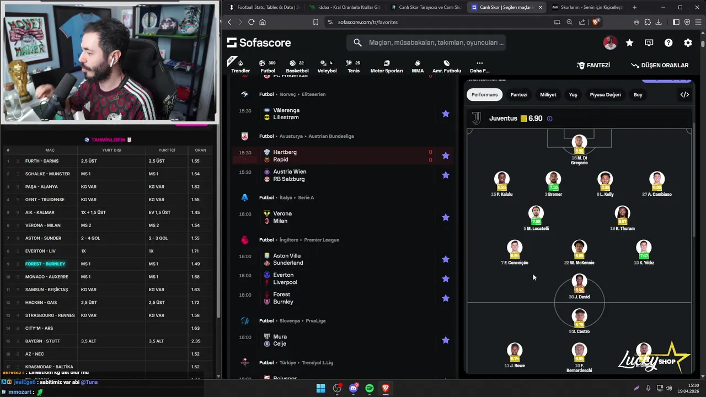Image resolution: width=706 pixels, height=397 pixels.
Task: Open the Voleybol sports category
Action: pos(327,66)
